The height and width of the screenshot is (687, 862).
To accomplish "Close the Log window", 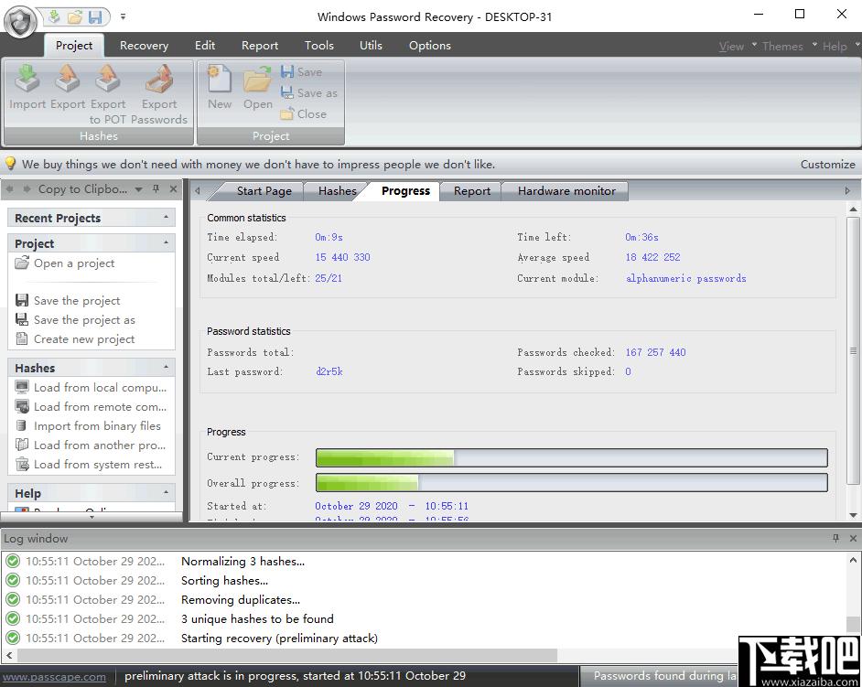I will (x=853, y=538).
